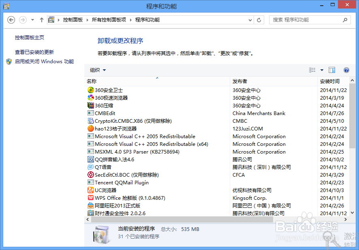
Task: Toggle the preview pane icon
Action: pyautogui.click(x=332, y=70)
